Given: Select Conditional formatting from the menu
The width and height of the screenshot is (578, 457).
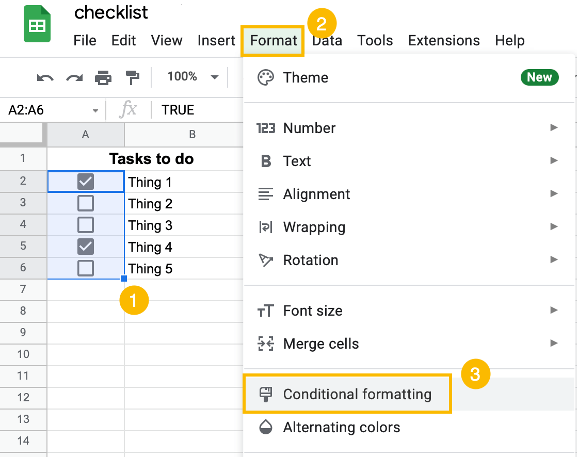Looking at the screenshot, I should (x=358, y=394).
